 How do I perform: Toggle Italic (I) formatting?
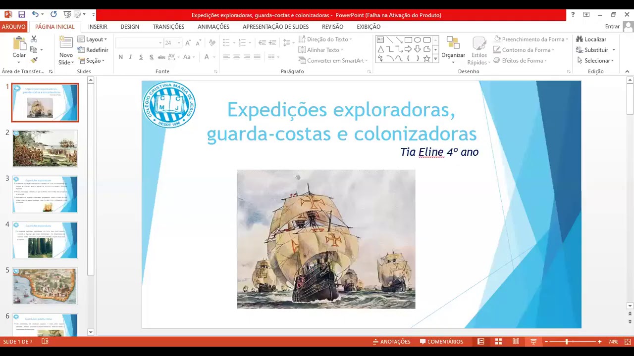(130, 57)
